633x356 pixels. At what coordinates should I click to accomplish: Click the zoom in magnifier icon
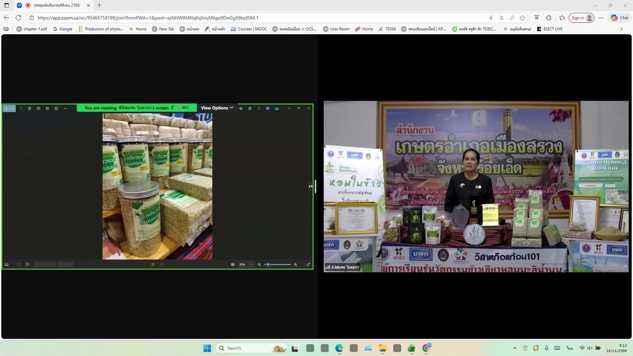tap(295, 264)
